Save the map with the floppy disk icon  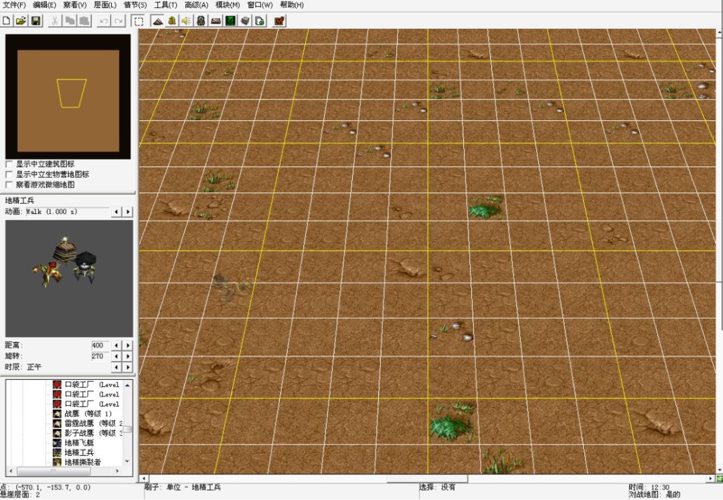tap(35, 21)
